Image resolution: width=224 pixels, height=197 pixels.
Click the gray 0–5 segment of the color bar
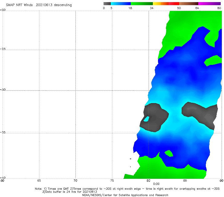coord(107,4)
